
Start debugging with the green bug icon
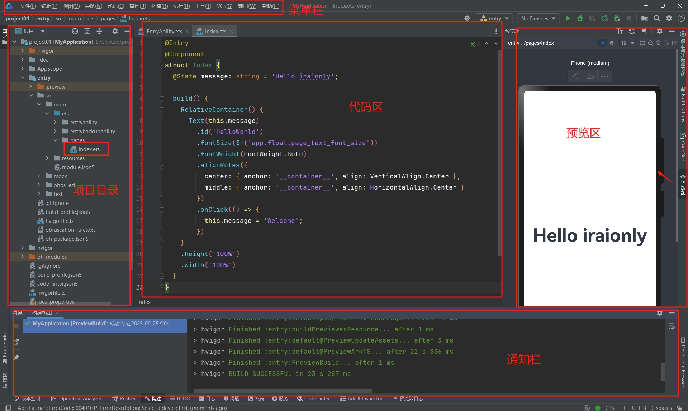pyautogui.click(x=580, y=18)
